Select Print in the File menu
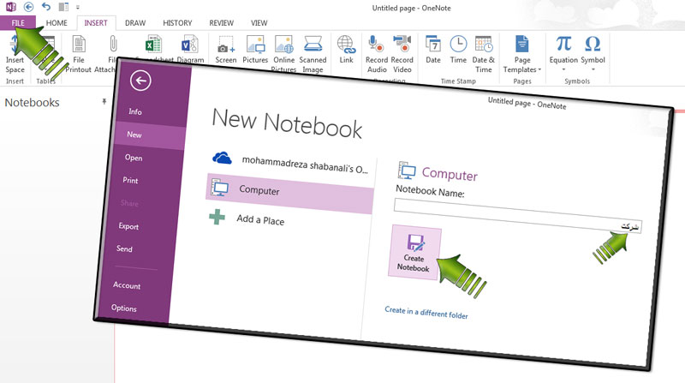Viewport: 685px width, 383px height. coord(130,180)
